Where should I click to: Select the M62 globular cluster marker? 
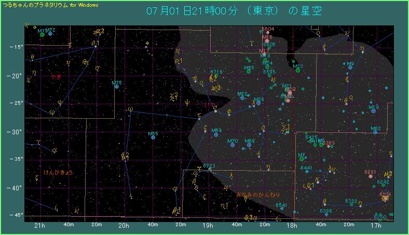[375, 132]
